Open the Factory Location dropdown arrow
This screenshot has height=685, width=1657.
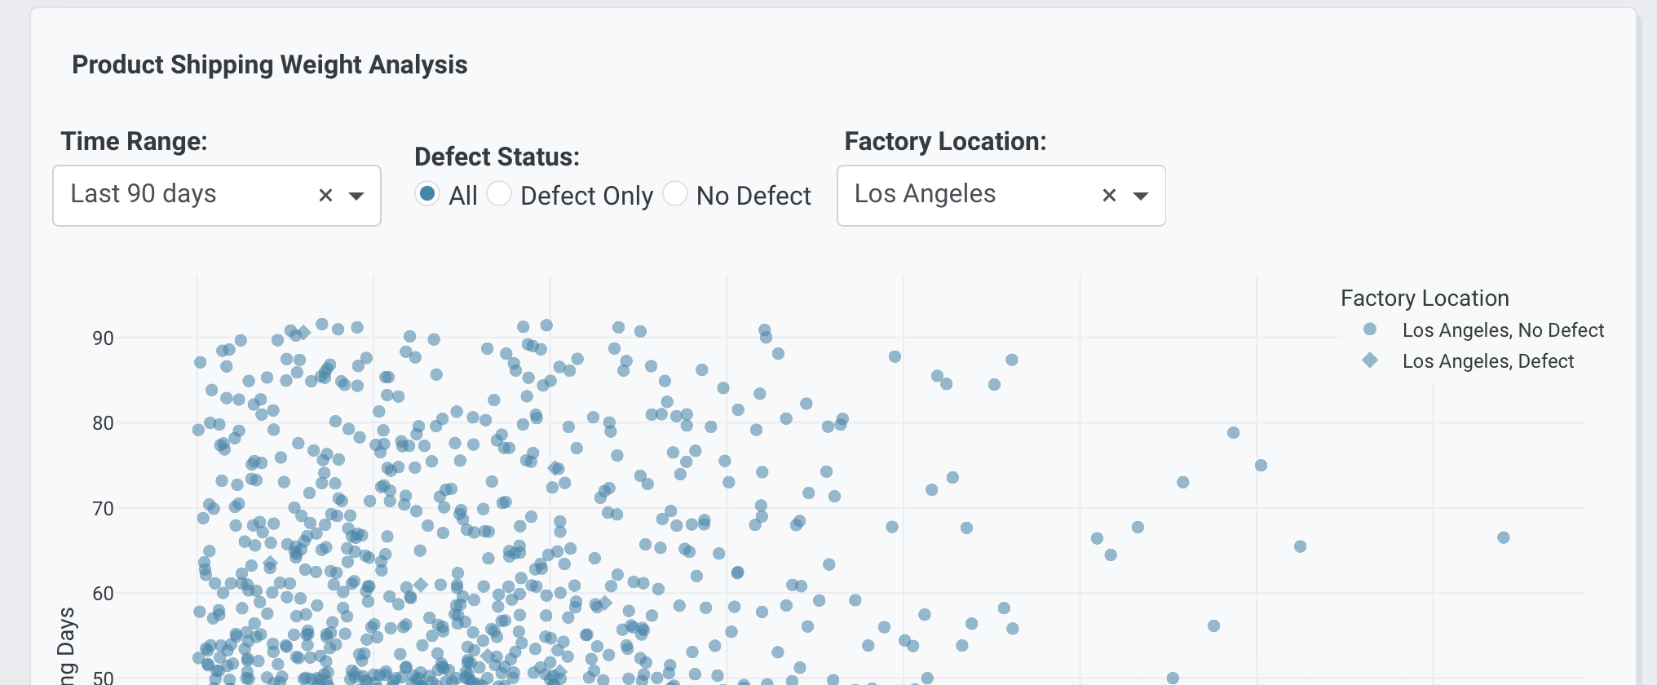1141,196
